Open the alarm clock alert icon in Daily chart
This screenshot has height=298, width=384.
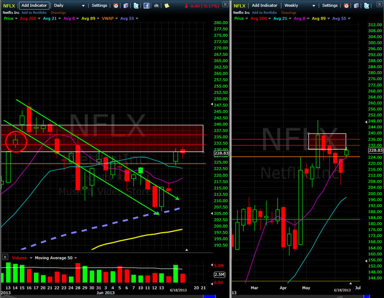click(116, 6)
